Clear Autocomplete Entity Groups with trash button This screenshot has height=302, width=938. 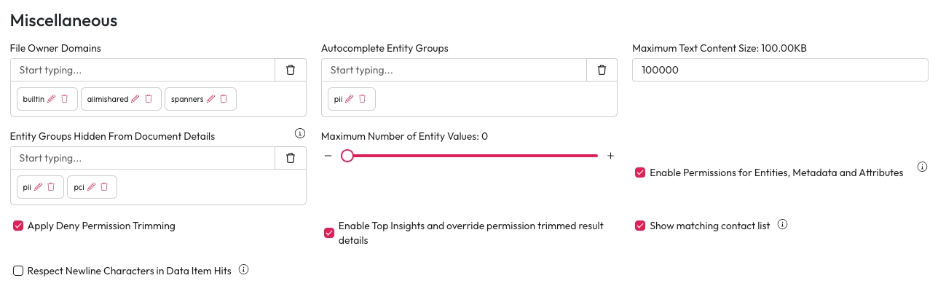coord(602,70)
